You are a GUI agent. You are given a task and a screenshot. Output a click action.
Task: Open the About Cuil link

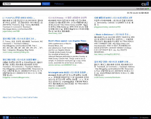coord(7,97)
